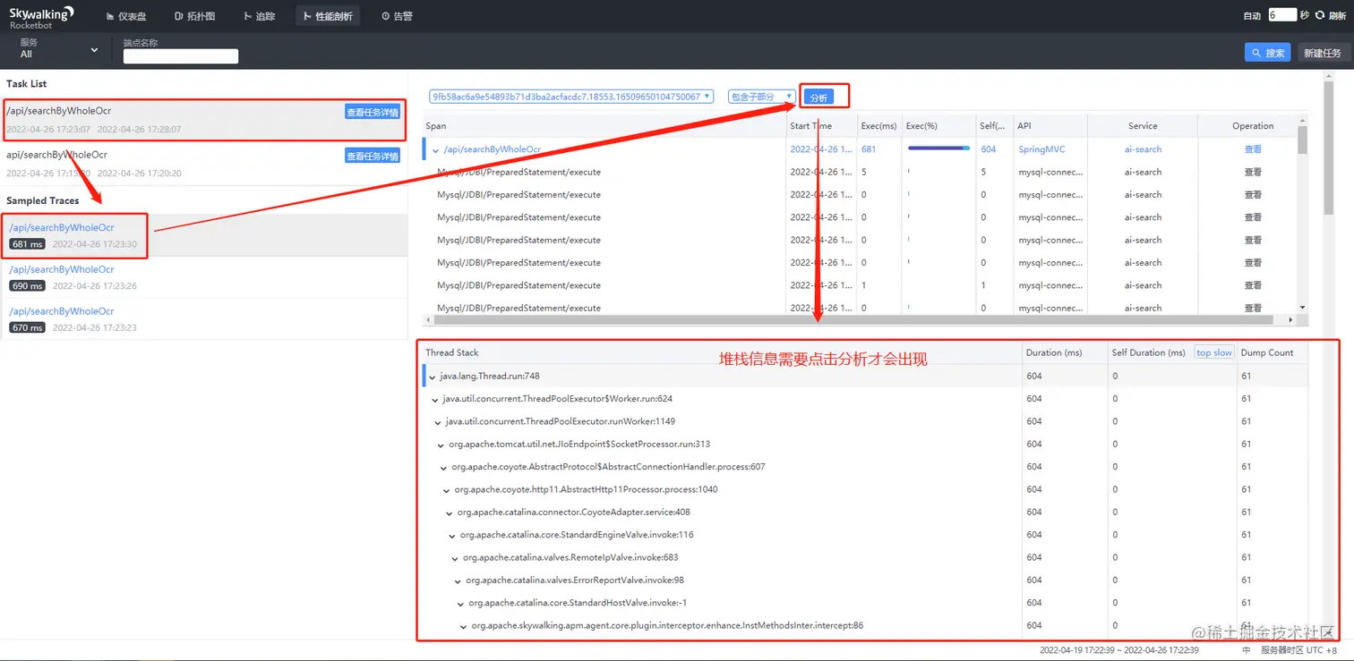This screenshot has width=1354, height=661.
Task: Click the SpringMVC API cell
Action: tap(1041, 149)
